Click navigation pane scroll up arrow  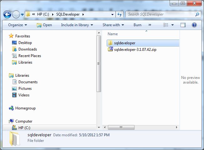click(x=99, y=33)
